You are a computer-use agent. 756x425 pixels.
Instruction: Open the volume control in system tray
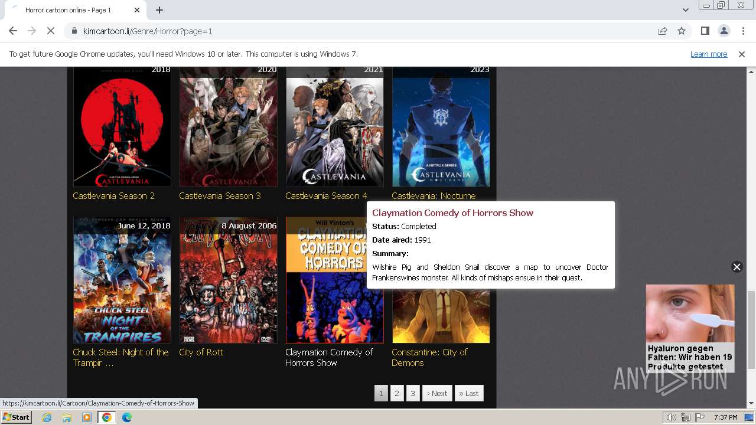pos(672,417)
